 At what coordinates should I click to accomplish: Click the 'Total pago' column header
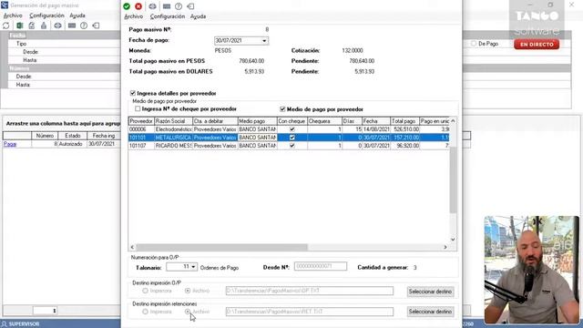[x=404, y=121]
